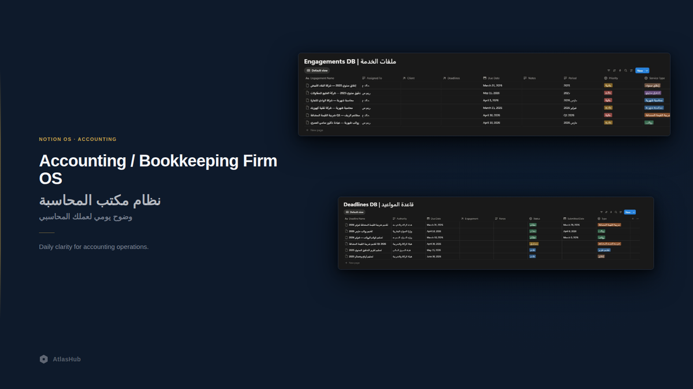Open Type column header in Deadlines DB

(602, 218)
